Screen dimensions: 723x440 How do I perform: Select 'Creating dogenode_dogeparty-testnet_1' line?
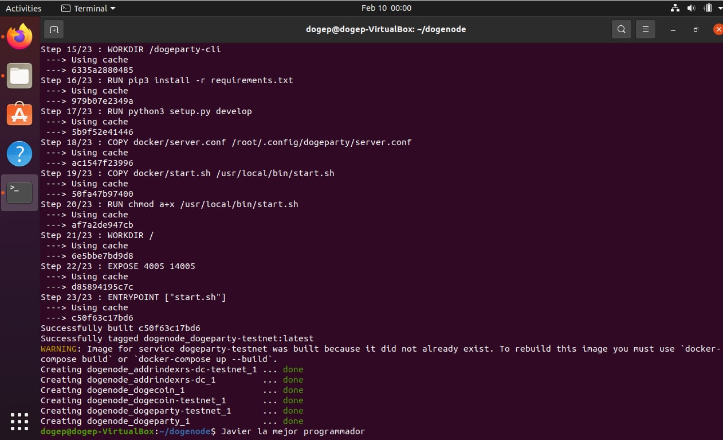click(172, 411)
